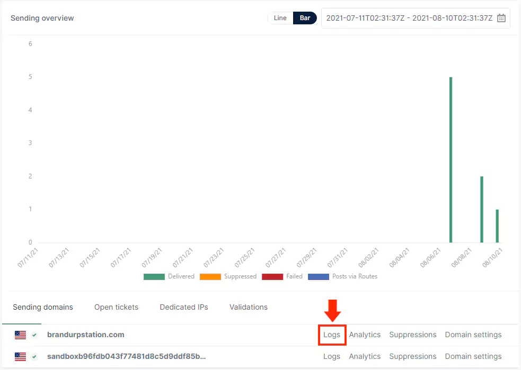The image size is (521, 370).
Task: Open the calendar date picker icon
Action: click(x=501, y=18)
